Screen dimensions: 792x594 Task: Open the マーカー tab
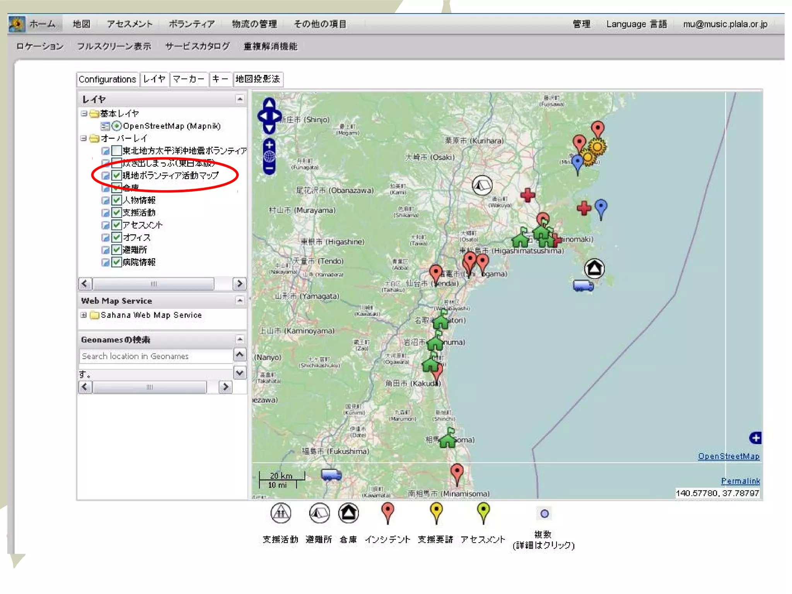pos(189,79)
